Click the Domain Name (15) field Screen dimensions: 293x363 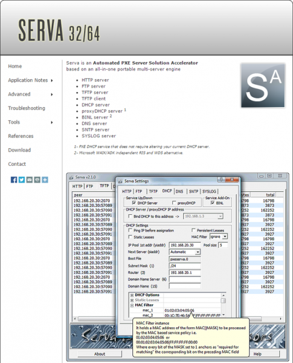(x=185, y=286)
